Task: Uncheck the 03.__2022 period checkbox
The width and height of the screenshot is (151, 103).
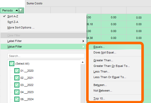Action: pos(17,85)
